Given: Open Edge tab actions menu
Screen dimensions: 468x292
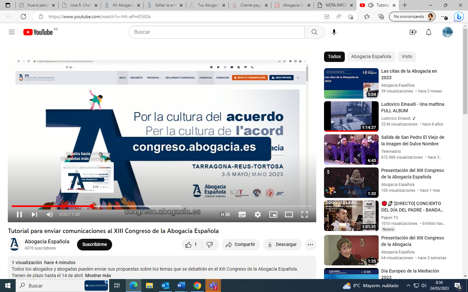Looking at the screenshot, I should (8, 5).
